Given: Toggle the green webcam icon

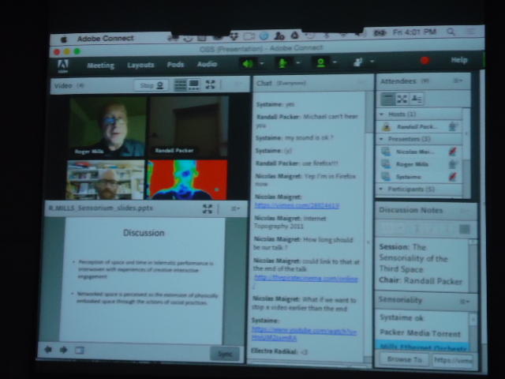Looking at the screenshot, I should [x=320, y=62].
